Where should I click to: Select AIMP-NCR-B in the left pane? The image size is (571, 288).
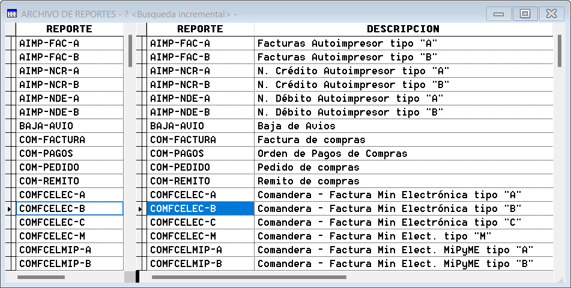[x=70, y=84]
